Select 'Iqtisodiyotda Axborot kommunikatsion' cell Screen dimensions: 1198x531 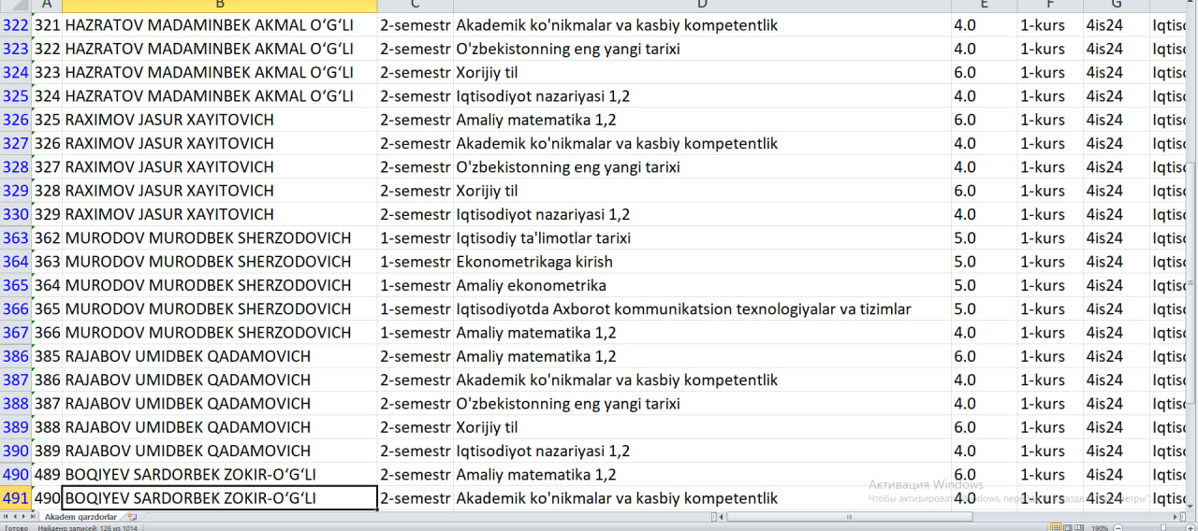702,309
